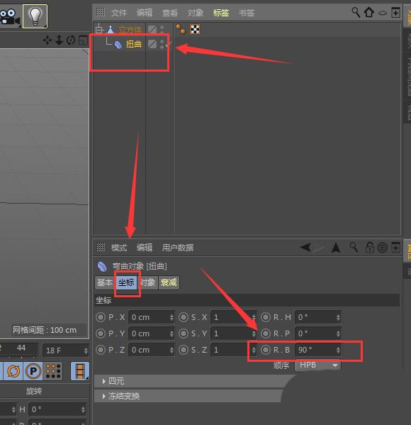
Task: Click the light bulb icon in toolbar
Action: (35, 16)
